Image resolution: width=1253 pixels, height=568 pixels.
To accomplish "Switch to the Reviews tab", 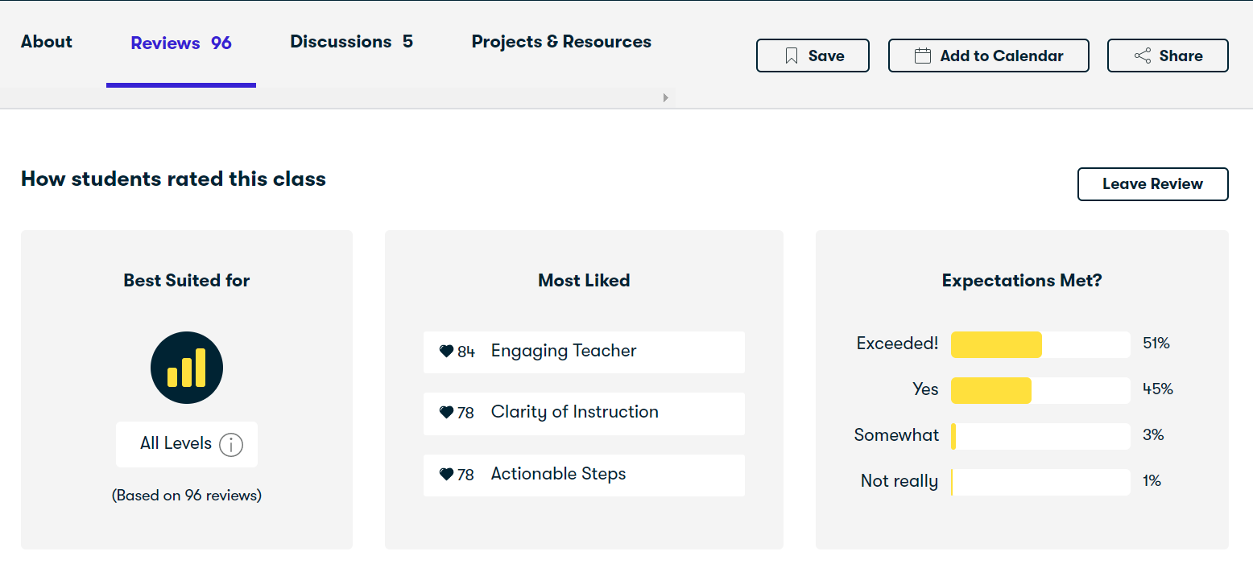I will click(181, 43).
